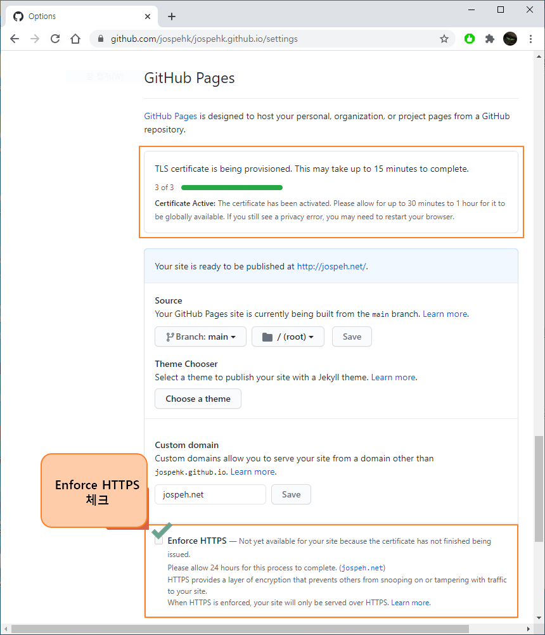This screenshot has width=545, height=635.
Task: Click the Custom domain heading
Action: 187,445
